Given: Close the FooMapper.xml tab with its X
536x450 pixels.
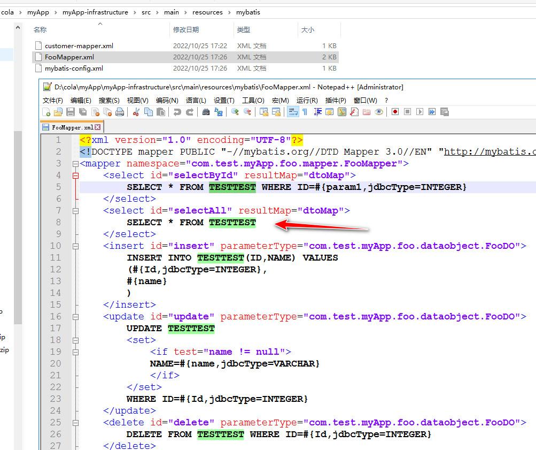Looking at the screenshot, I should pyautogui.click(x=98, y=127).
